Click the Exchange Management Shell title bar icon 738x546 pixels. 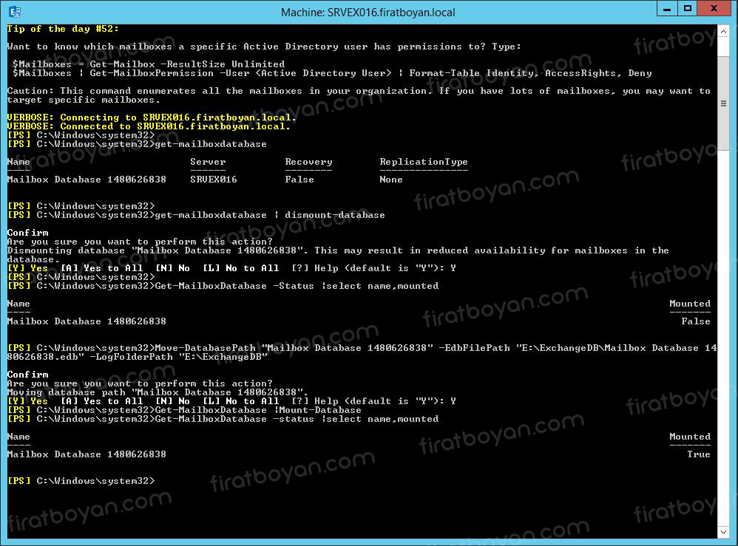point(15,12)
